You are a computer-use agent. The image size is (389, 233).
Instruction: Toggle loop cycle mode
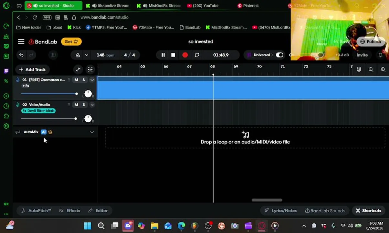(x=197, y=55)
